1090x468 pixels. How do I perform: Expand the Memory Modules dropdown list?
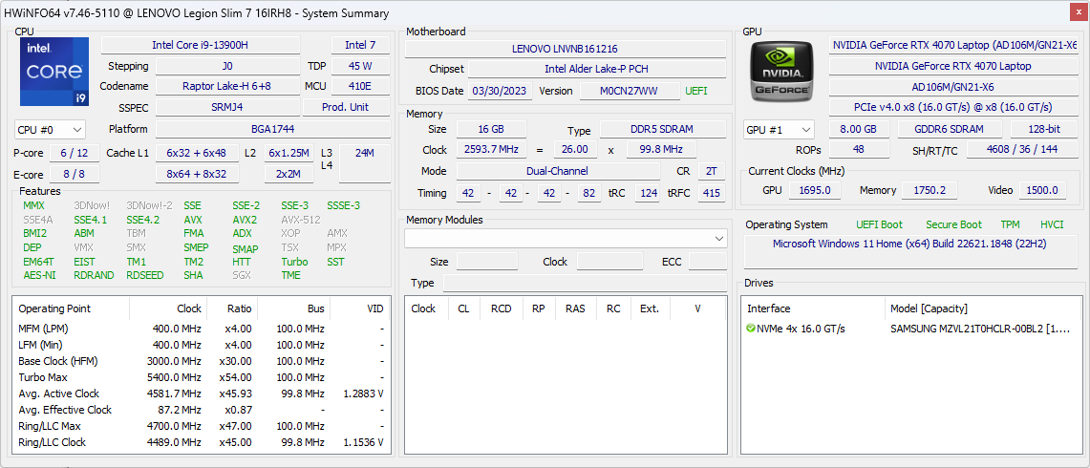click(718, 238)
